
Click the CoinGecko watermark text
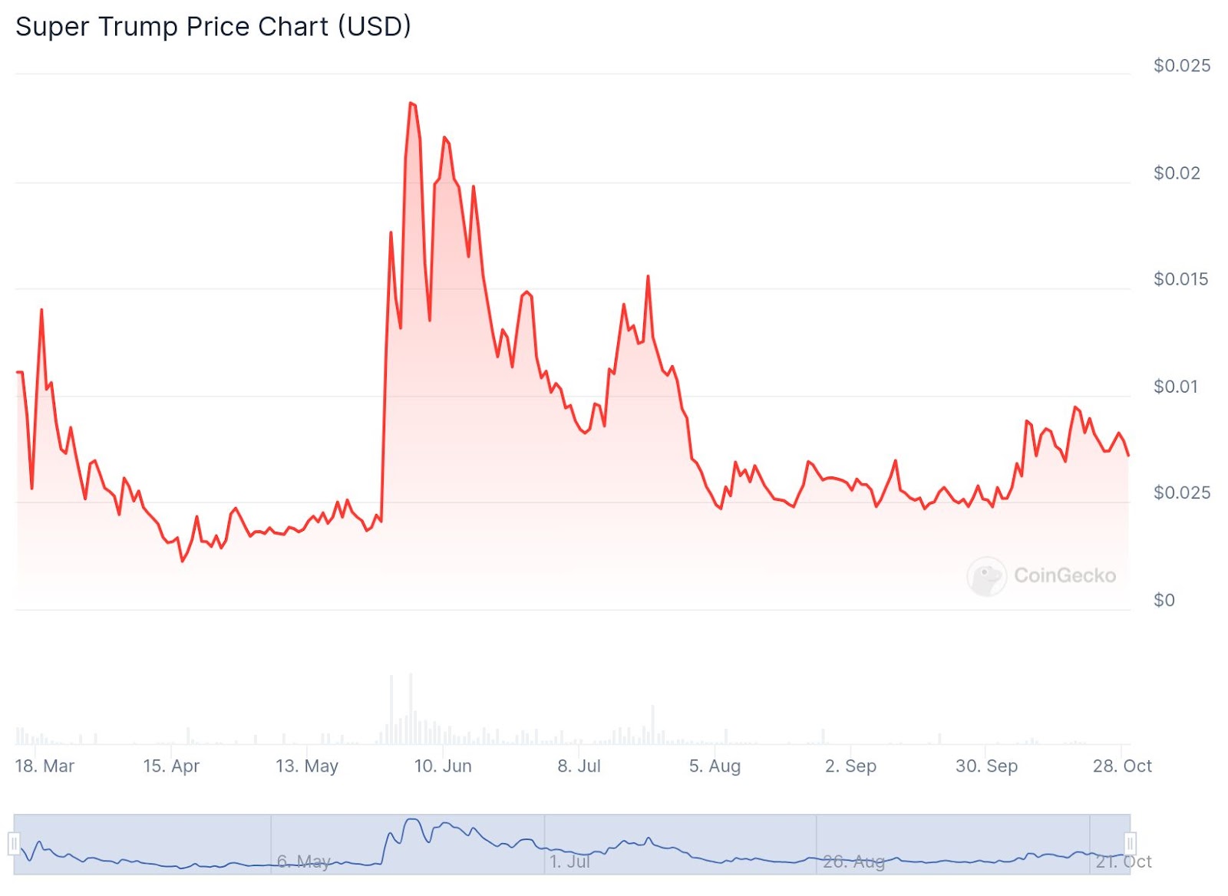point(1065,575)
